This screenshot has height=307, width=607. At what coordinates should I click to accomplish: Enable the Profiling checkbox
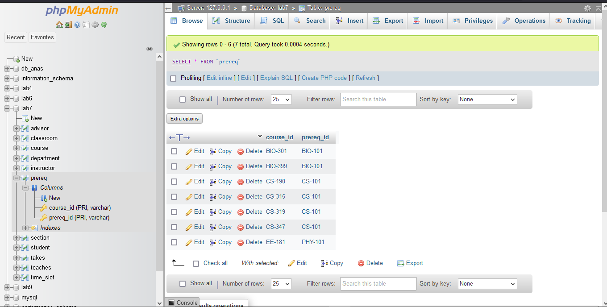173,78
